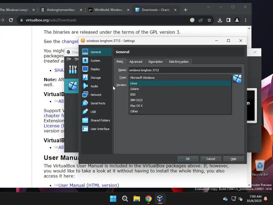Open the Chrome downloads icon
Screen dimensions: 273x205
tap(220, 20)
